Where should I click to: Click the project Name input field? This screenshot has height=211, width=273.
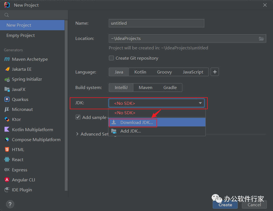[156, 23]
